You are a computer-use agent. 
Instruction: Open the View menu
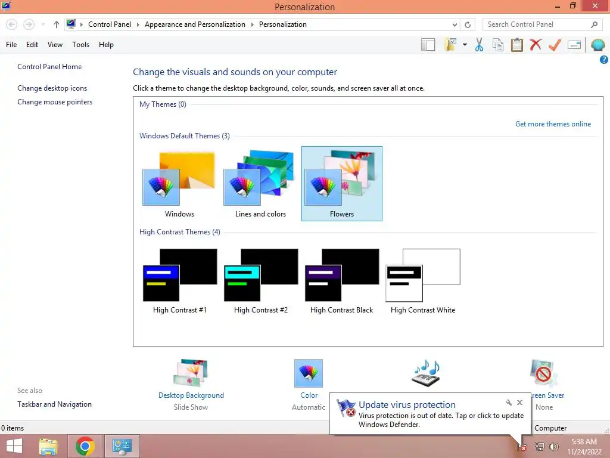pos(55,45)
